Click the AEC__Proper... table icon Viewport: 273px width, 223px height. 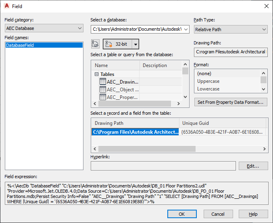click(103, 97)
